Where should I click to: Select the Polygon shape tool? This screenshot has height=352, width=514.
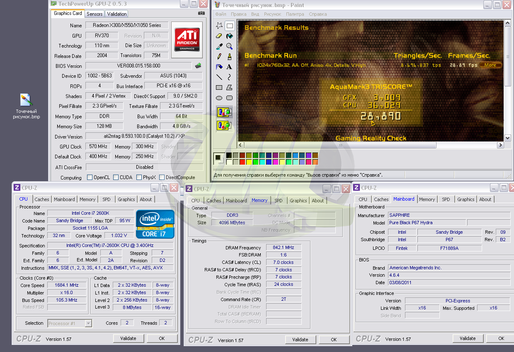point(229,87)
